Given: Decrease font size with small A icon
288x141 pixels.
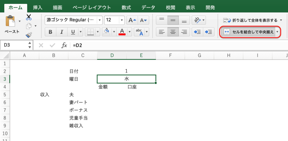Looking at the screenshot, I should coord(143,20).
